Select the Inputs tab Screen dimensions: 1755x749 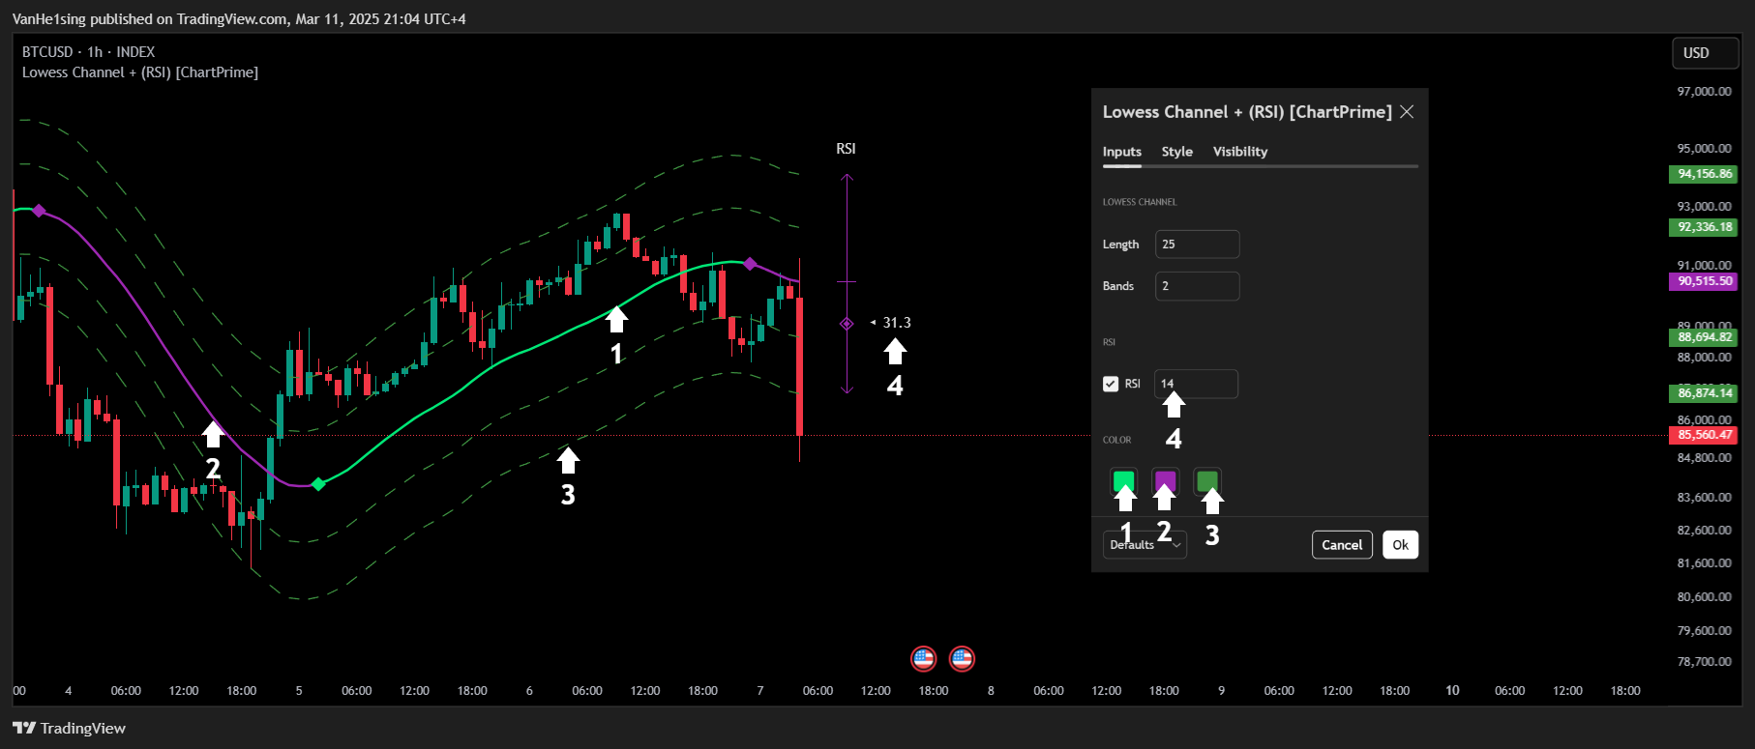[x=1121, y=152]
